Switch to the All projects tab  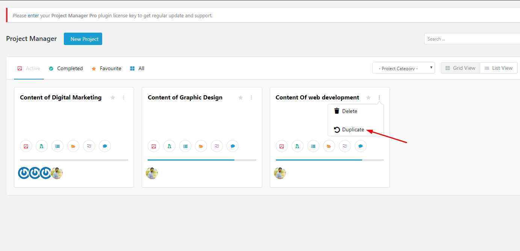tap(137, 68)
